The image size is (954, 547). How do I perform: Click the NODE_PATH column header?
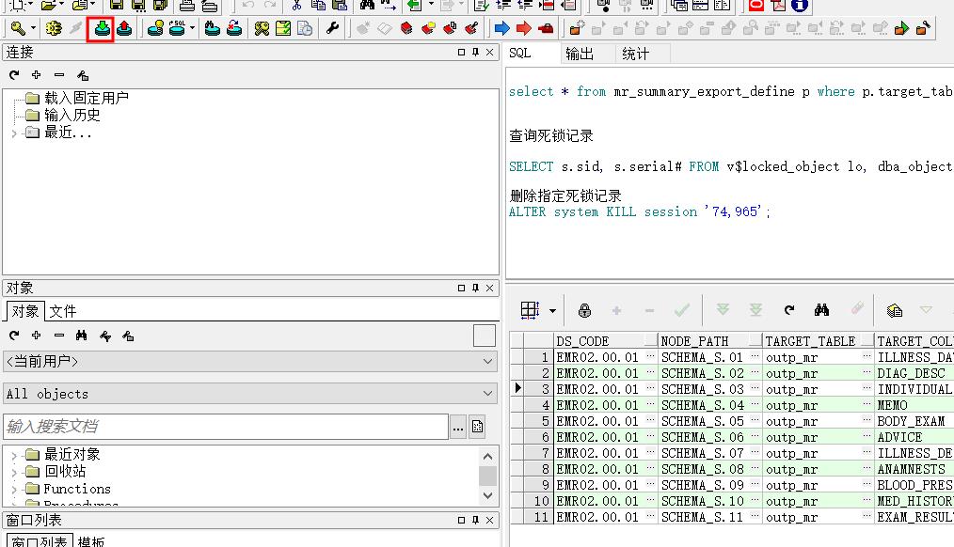click(711, 341)
